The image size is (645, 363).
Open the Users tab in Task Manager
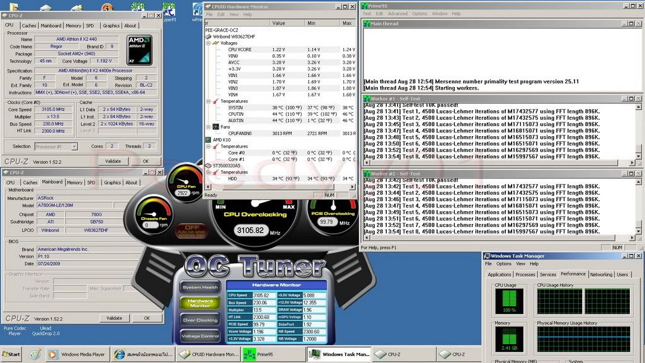pos(622,275)
